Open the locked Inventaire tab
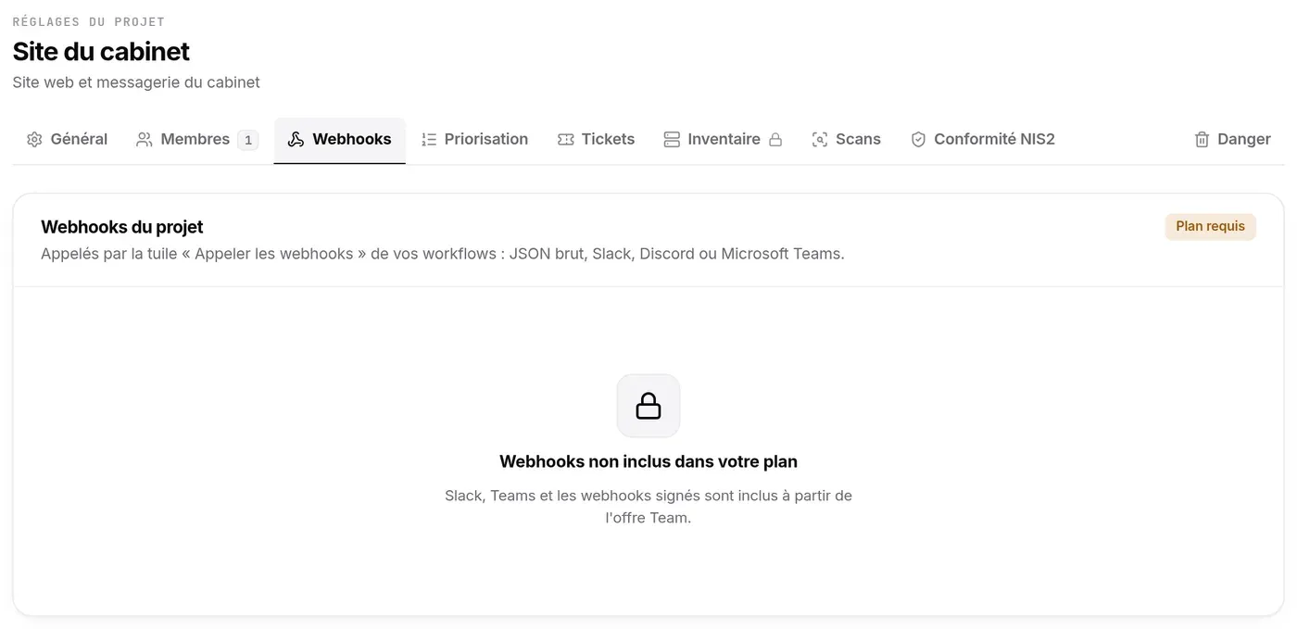Image resolution: width=1297 pixels, height=629 pixels. 723,140
